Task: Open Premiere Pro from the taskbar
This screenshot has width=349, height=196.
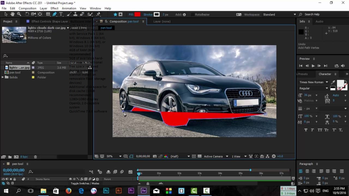Action: point(131,191)
